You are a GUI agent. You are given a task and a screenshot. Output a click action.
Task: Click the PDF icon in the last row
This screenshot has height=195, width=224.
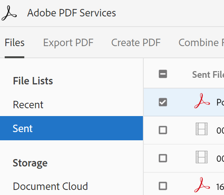tap(202, 185)
